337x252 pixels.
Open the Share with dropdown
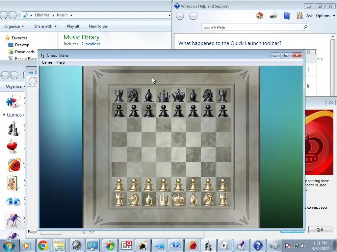point(45,26)
